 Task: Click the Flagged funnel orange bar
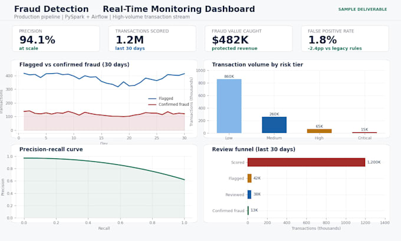point(249,178)
